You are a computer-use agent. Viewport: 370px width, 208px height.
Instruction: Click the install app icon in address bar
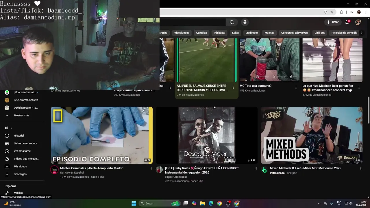[325, 12]
